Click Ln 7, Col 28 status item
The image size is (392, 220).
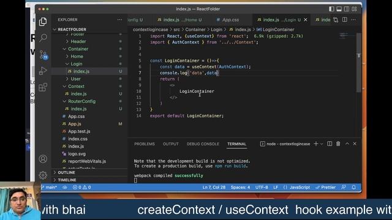click(214, 187)
